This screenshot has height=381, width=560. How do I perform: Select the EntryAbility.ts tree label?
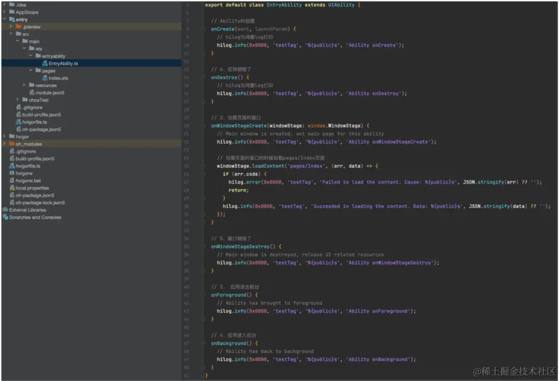63,63
